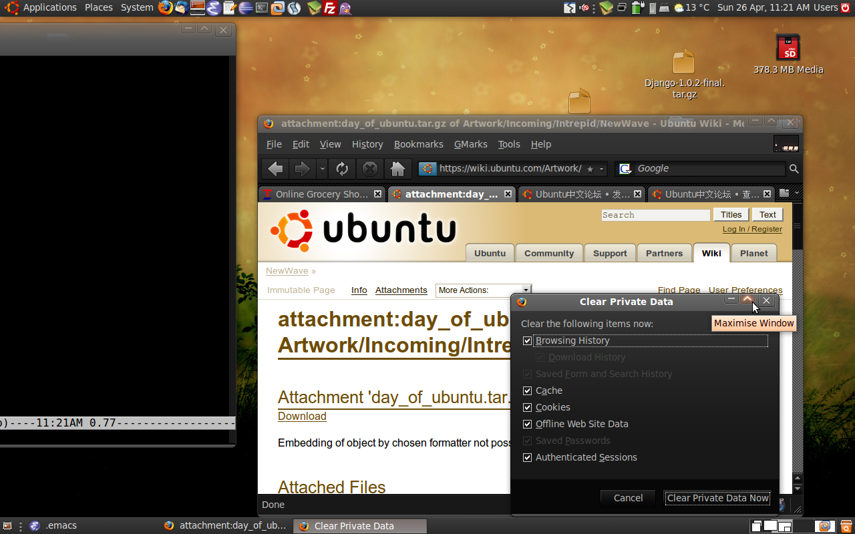Click the battery indicator in top panel

click(x=639, y=7)
